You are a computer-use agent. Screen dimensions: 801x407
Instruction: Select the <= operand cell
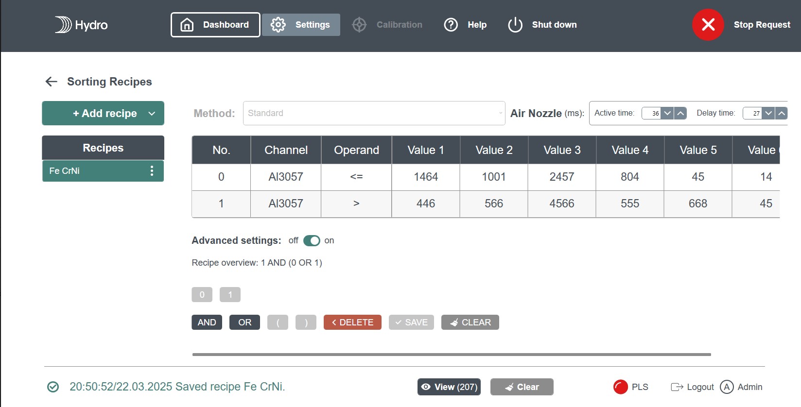(x=356, y=177)
